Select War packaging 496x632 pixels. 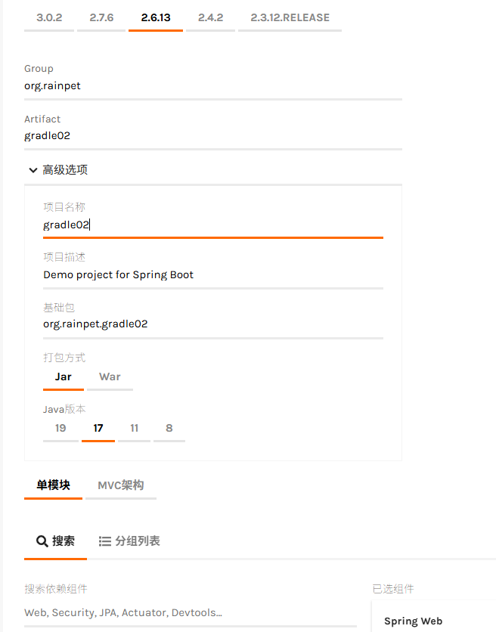[110, 376]
